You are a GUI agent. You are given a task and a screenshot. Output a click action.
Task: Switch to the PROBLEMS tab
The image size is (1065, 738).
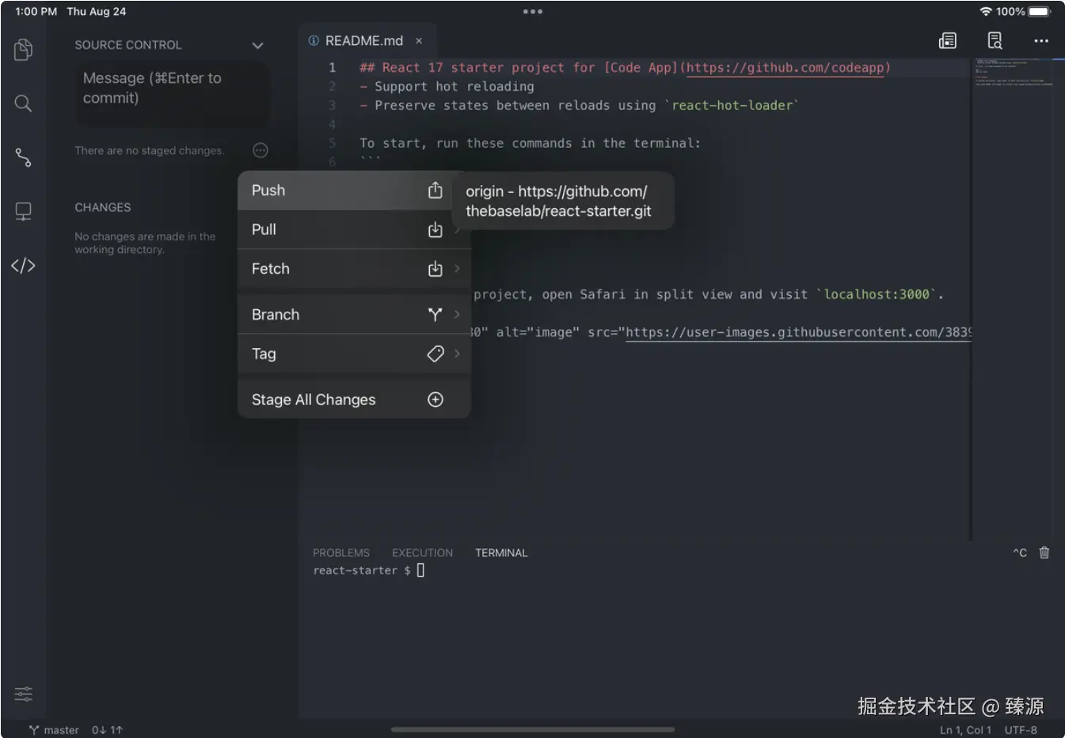[341, 553]
